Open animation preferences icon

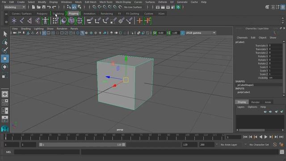click(x=282, y=144)
